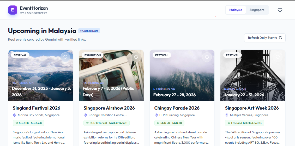Click FESTIVAL tag on Chingay Parade card
Screen dimensions: 295x146
tap(162, 55)
